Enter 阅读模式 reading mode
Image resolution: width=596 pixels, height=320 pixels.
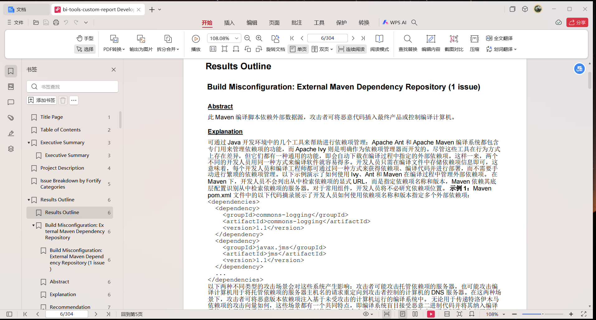[x=379, y=43]
